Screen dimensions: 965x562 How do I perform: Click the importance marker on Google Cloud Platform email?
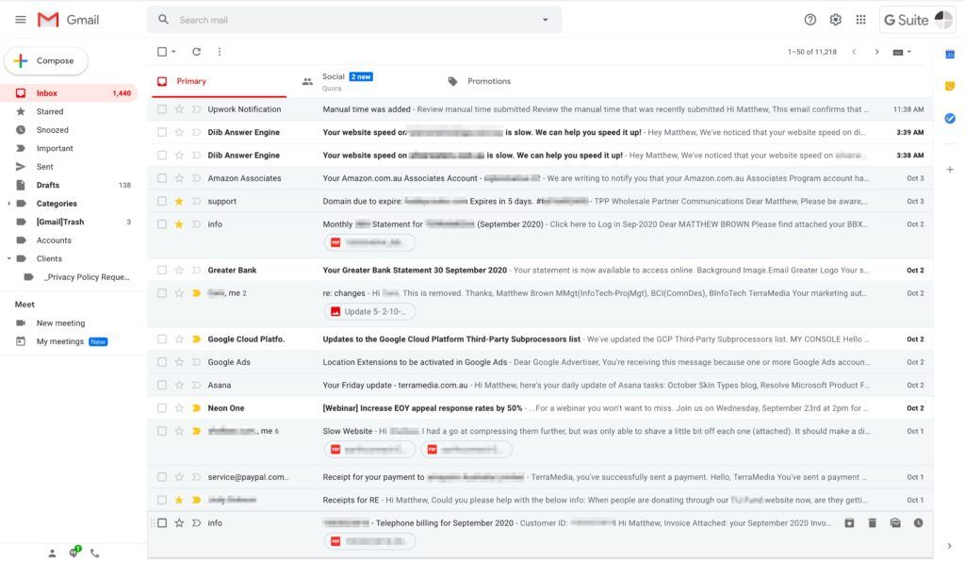click(196, 339)
